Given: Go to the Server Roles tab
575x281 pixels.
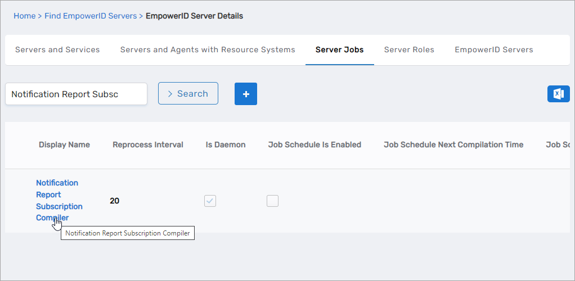Looking at the screenshot, I should [409, 49].
